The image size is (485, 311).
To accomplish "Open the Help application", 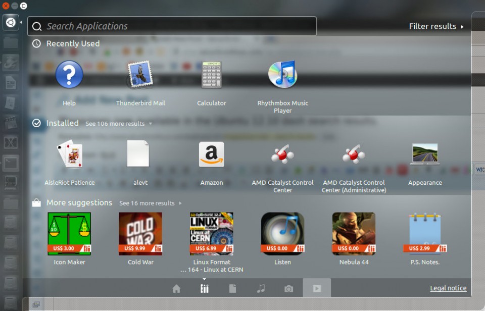I will pyautogui.click(x=69, y=75).
